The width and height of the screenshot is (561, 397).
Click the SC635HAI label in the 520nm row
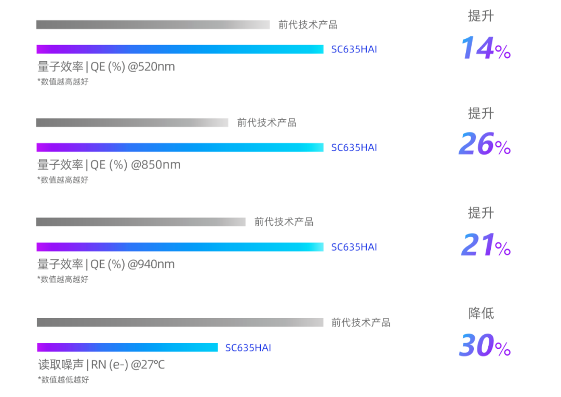[354, 49]
